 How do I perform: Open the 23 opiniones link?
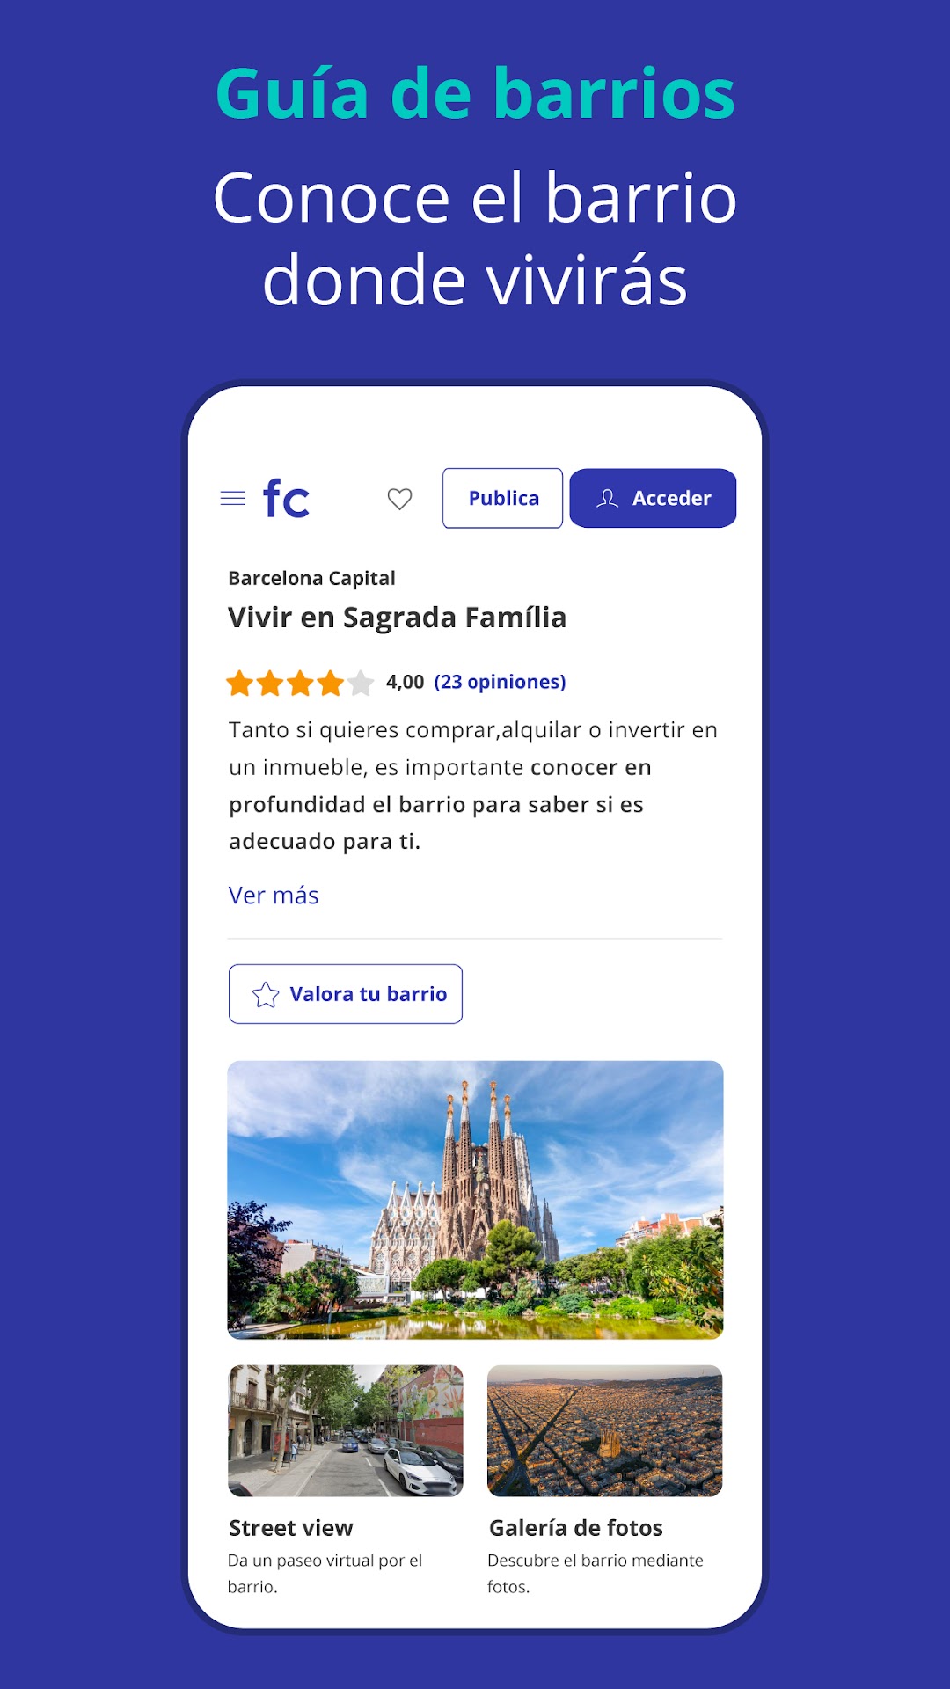500,682
